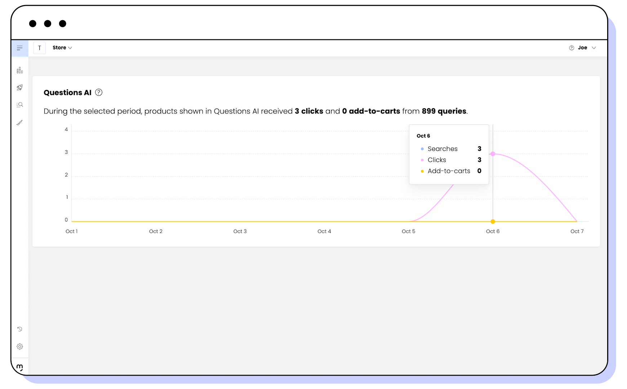The height and width of the screenshot is (389, 627).
Task: Click the yellow Add-to-carts point on Oct 6
Action: tap(493, 222)
